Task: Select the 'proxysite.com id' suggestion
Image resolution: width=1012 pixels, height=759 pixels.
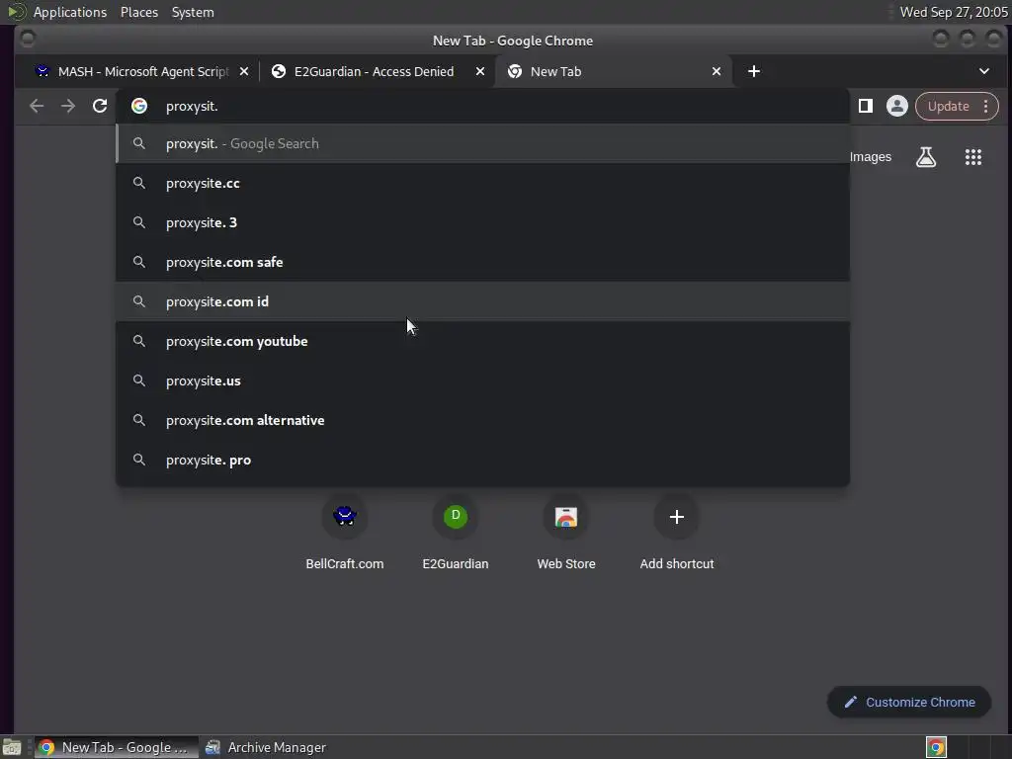Action: (482, 301)
